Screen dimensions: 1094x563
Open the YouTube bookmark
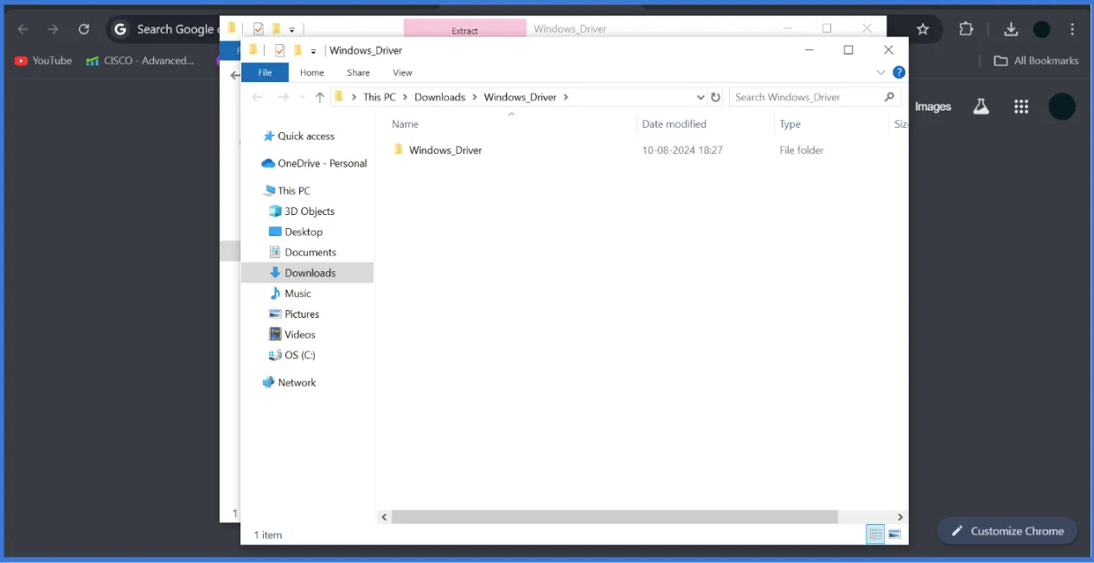pos(43,60)
